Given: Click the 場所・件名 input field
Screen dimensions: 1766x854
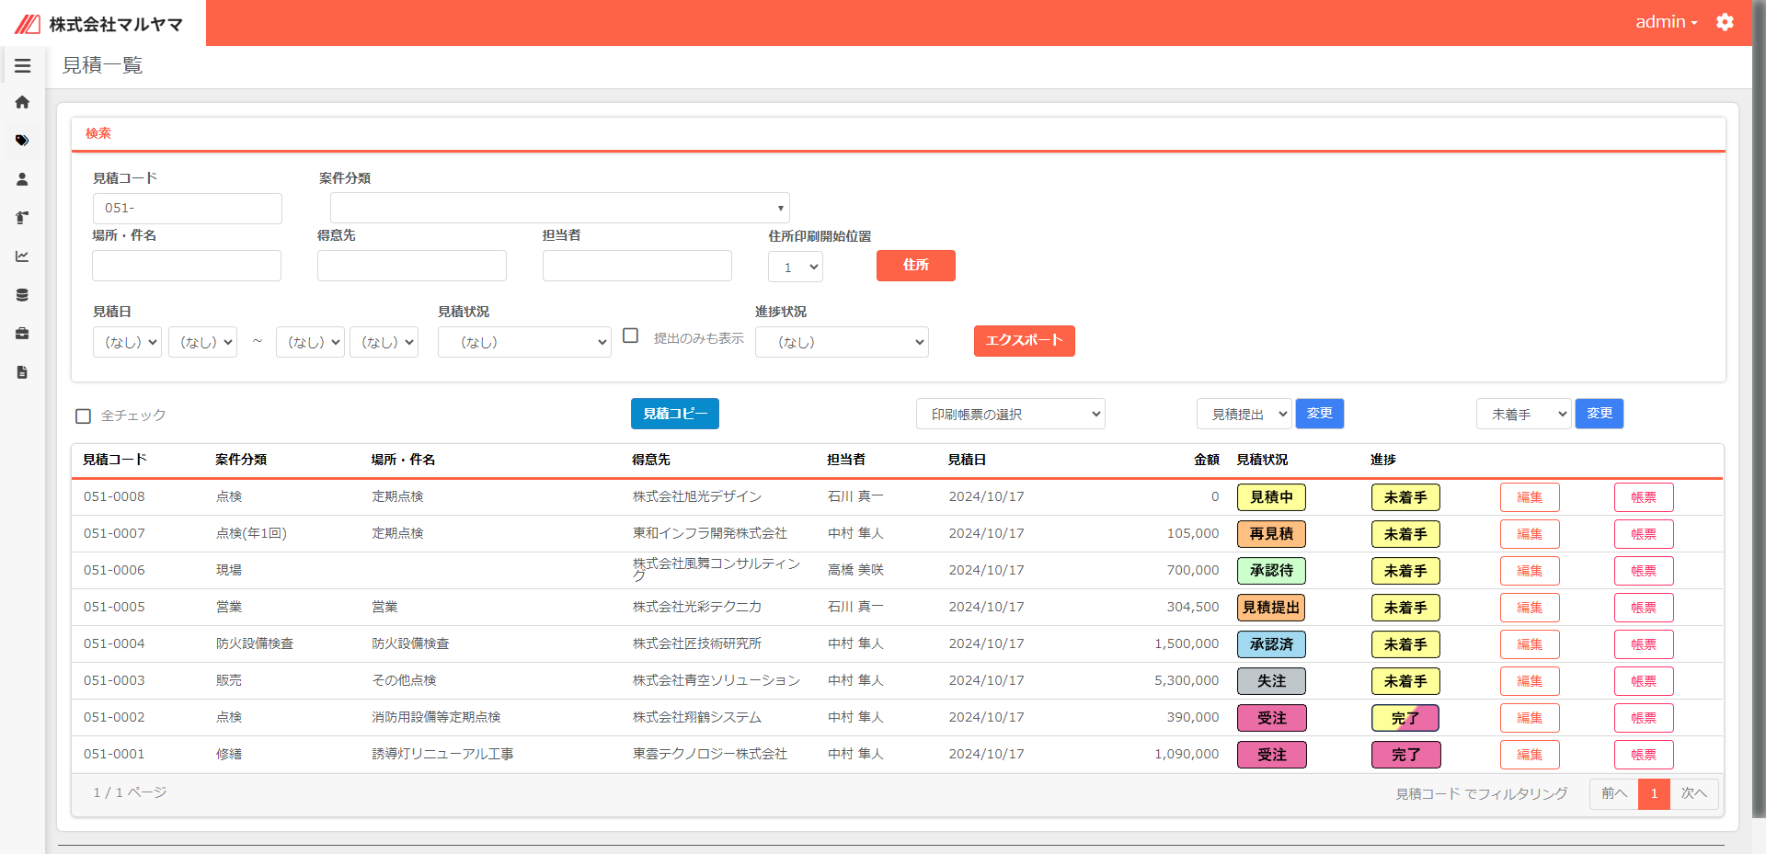Looking at the screenshot, I should point(187,266).
